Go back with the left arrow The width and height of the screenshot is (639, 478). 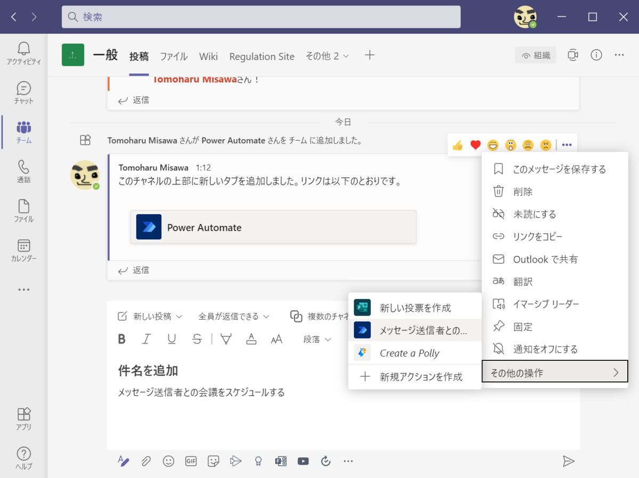tap(14, 17)
